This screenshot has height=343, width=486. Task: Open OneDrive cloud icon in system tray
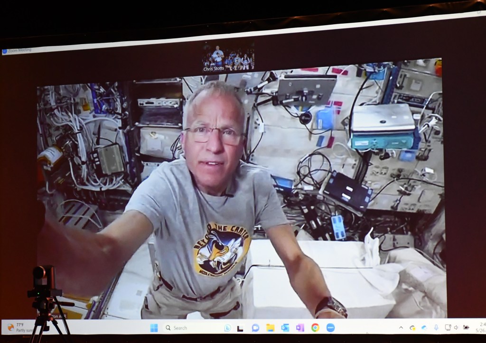point(424,327)
